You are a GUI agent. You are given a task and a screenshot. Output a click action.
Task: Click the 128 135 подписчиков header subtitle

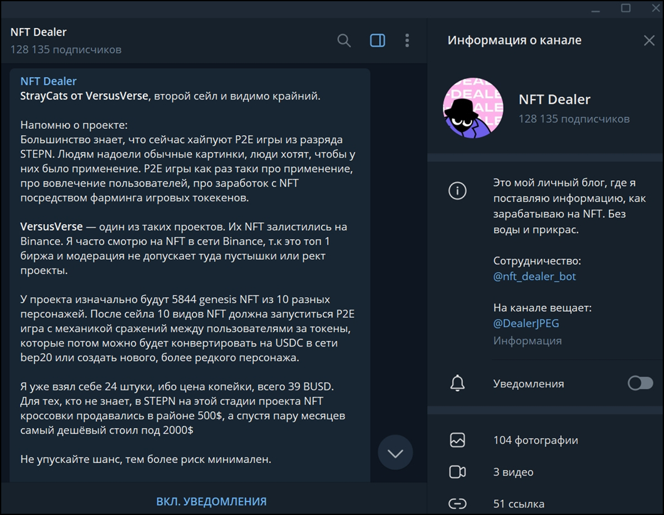pyautogui.click(x=66, y=49)
